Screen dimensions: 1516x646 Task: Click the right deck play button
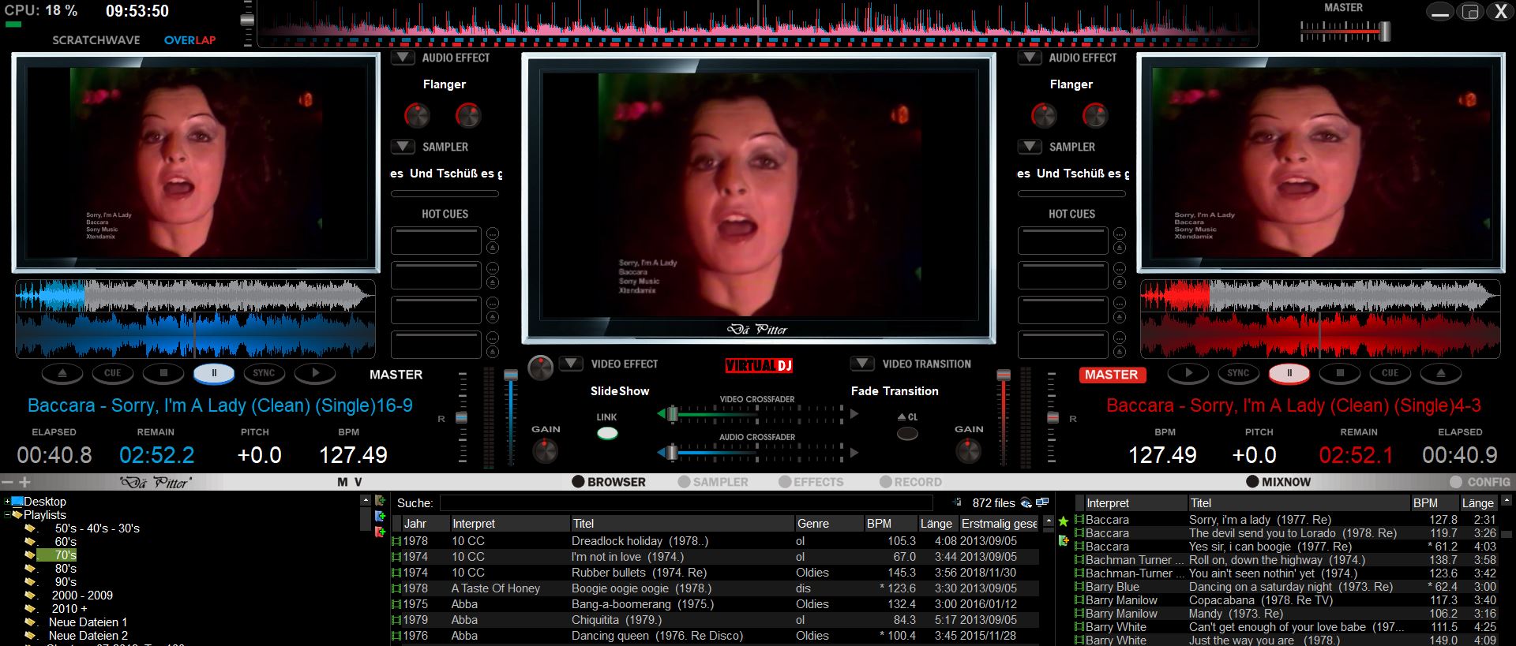click(x=1188, y=373)
